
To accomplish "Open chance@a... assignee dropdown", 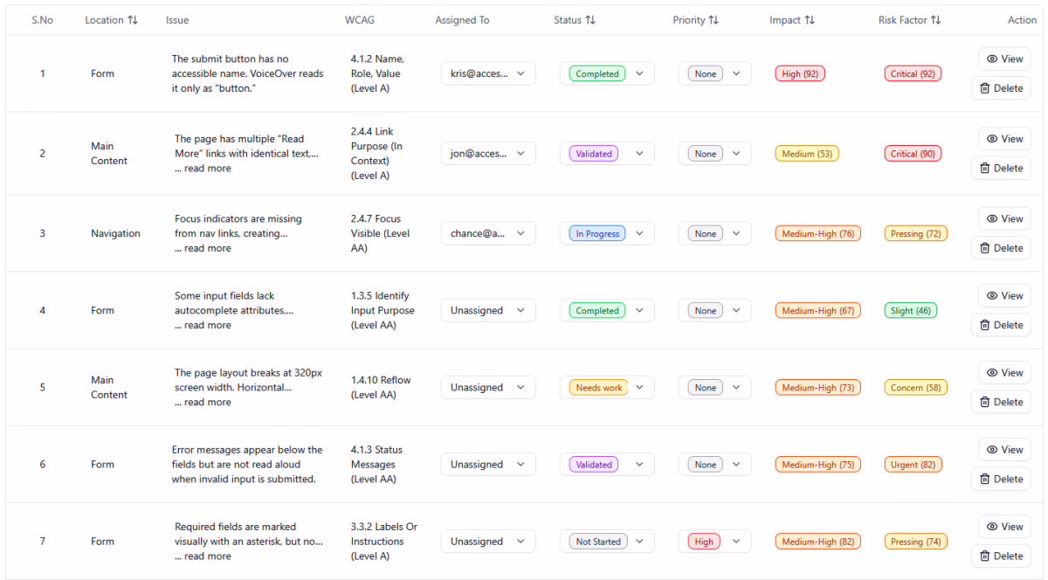I will (x=488, y=234).
